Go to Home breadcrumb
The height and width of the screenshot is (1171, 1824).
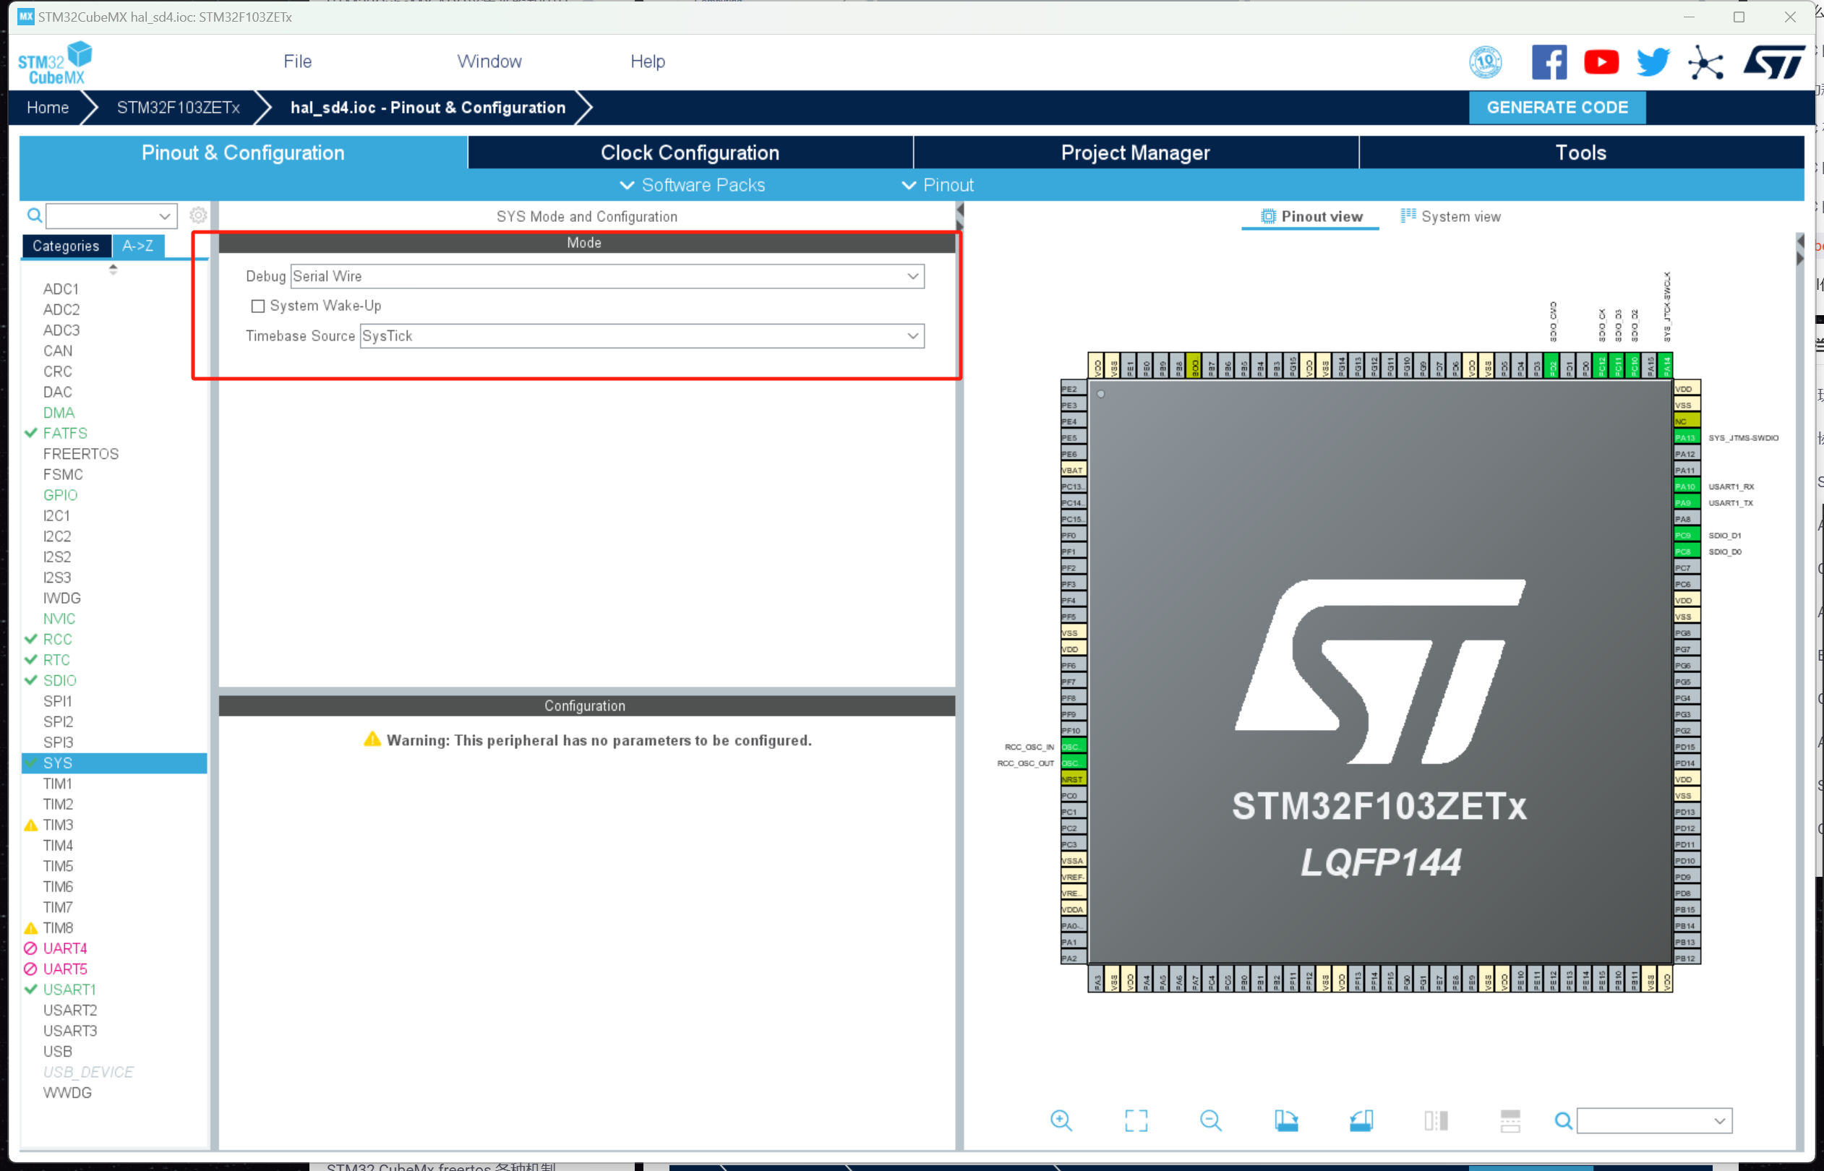click(48, 107)
